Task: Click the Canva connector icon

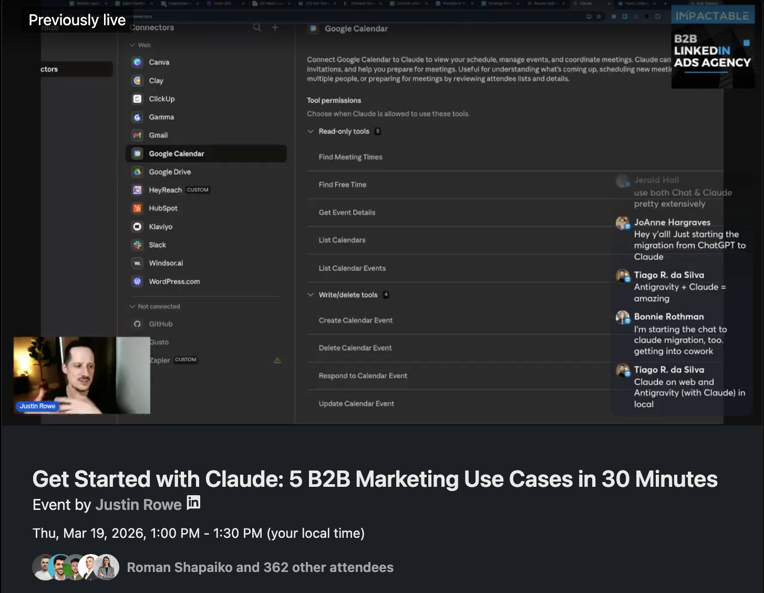Action: (137, 62)
